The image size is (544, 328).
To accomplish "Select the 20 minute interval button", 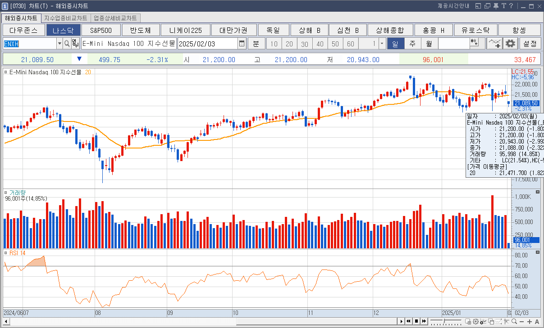I will pyautogui.click(x=289, y=44).
